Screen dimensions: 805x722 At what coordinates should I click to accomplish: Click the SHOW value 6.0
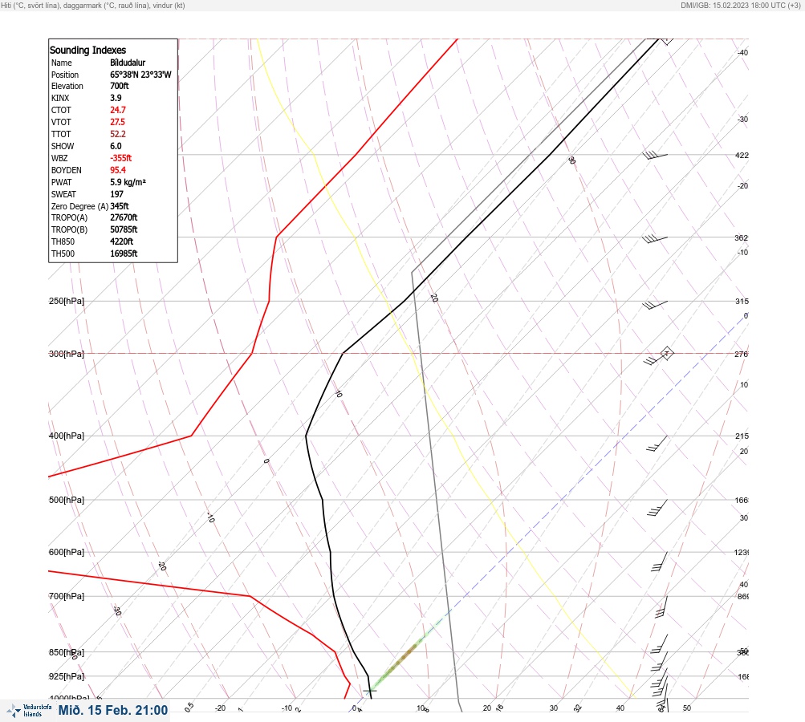tap(116, 146)
